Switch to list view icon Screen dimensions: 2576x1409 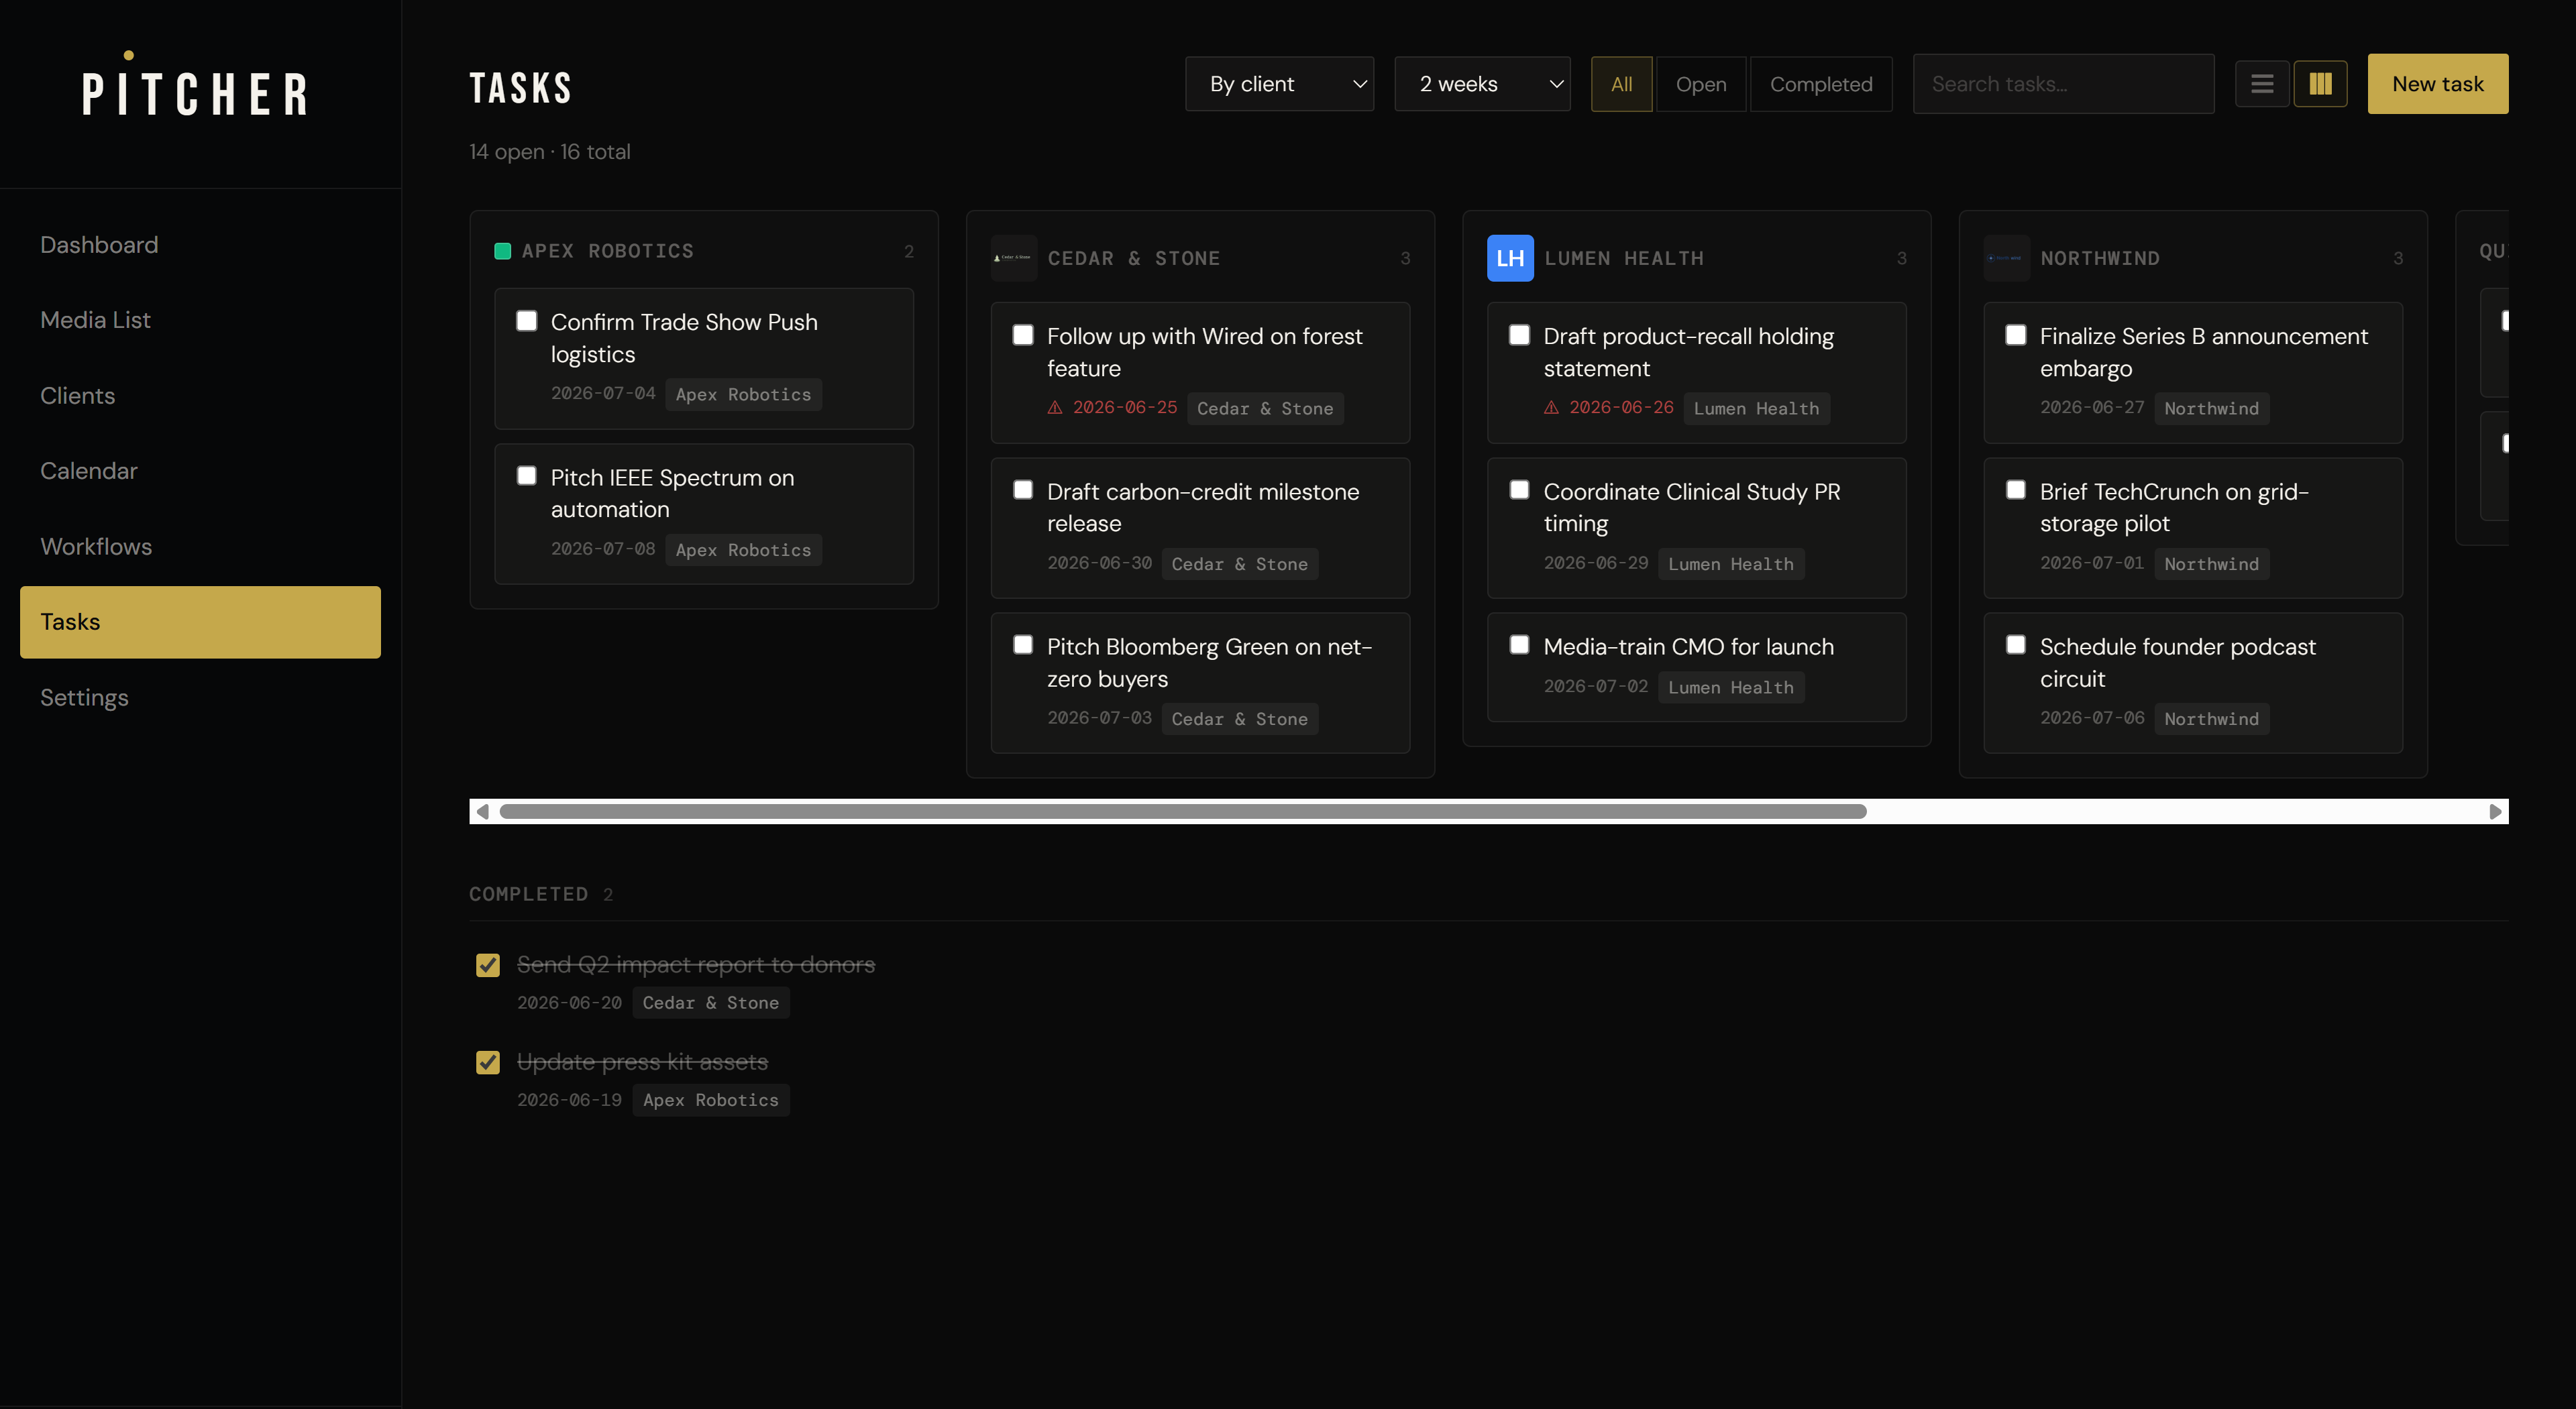2262,84
